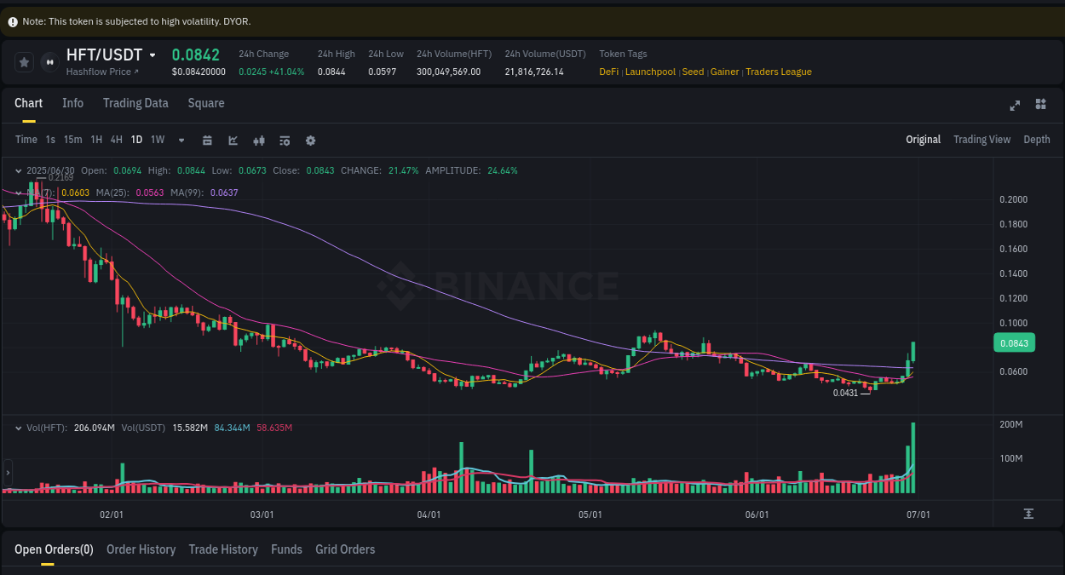This screenshot has width=1065, height=575.
Task: Expand the collapsed left side panel arrow
Action: tap(7, 473)
